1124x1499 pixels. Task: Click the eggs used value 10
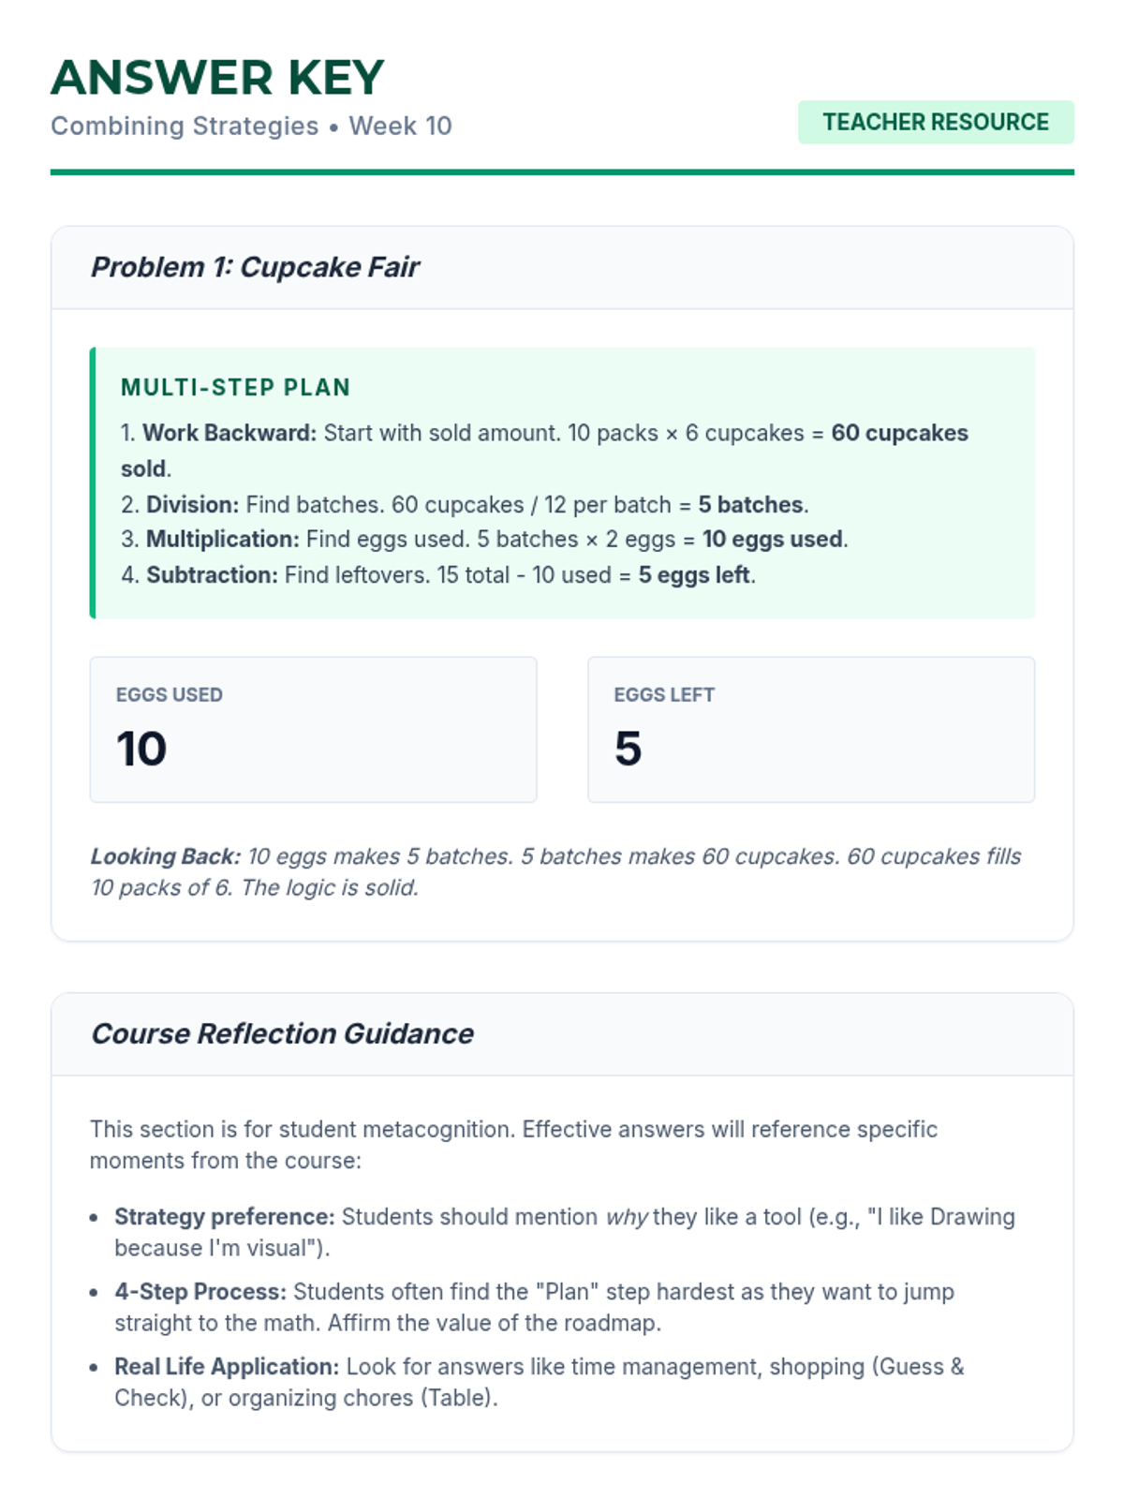click(141, 749)
